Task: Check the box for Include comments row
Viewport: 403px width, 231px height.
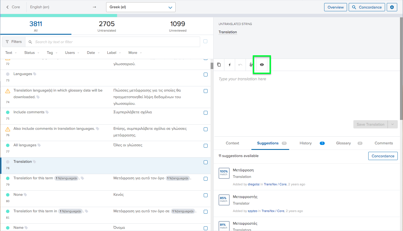Action: [206, 113]
